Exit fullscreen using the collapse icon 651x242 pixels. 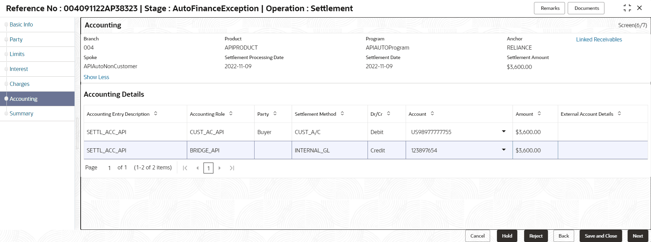coord(627,8)
